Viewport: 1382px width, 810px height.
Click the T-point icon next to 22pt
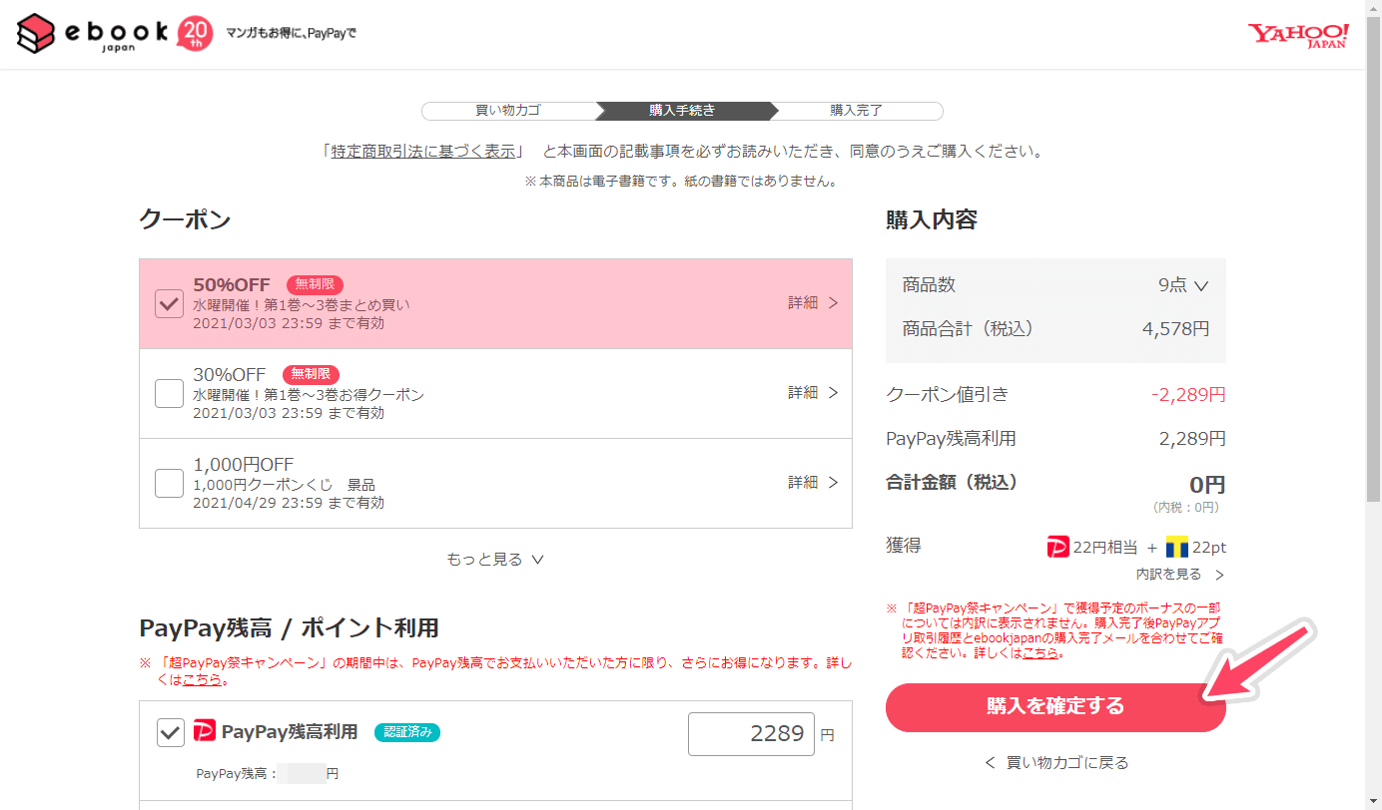click(x=1176, y=547)
